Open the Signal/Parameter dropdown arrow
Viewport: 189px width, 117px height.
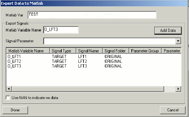pyautogui.click(x=178, y=41)
